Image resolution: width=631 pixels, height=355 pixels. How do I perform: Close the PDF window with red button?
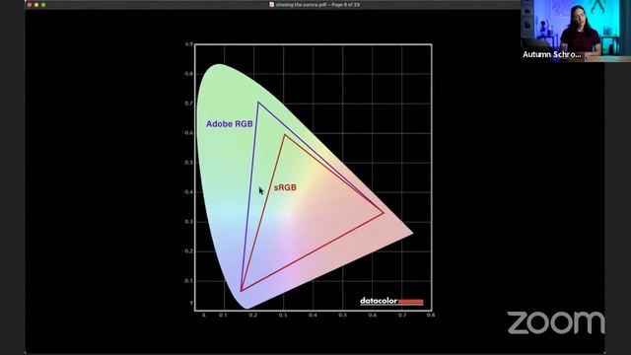click(x=30, y=5)
